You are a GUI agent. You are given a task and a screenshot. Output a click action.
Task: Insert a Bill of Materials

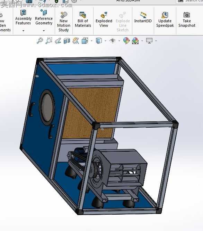coord(83,19)
